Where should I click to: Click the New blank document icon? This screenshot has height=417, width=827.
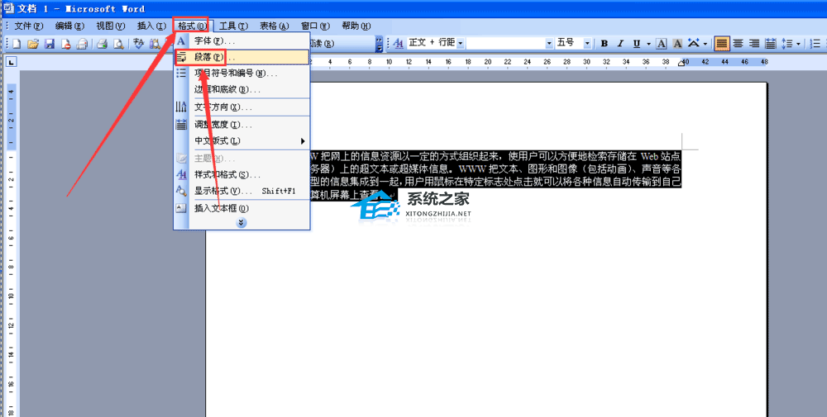17,44
